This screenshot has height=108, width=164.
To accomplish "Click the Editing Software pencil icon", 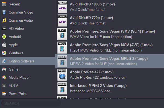I will (4, 61).
